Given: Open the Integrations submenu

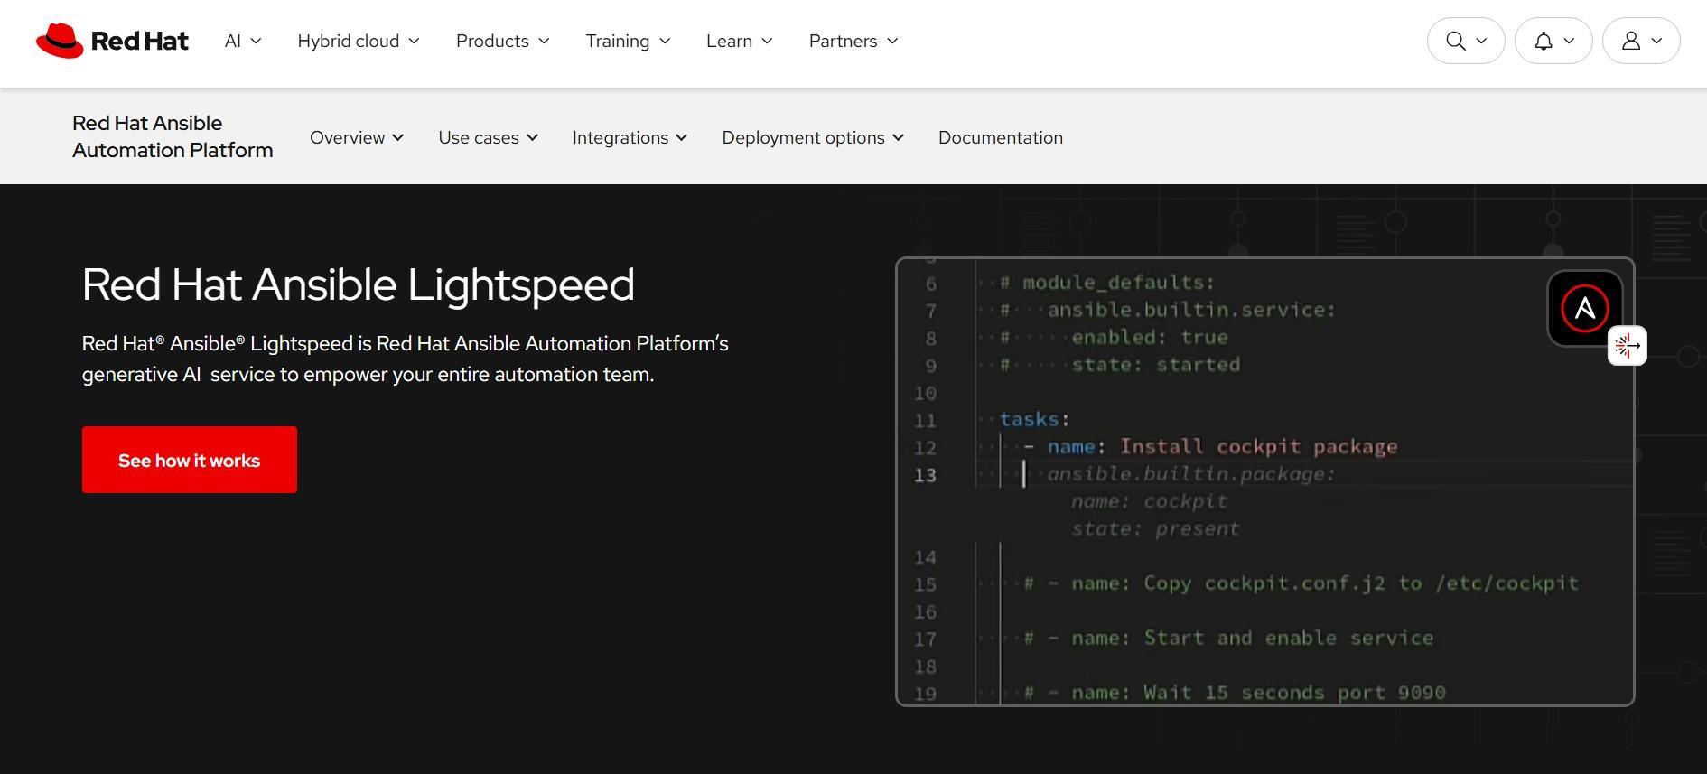Looking at the screenshot, I should pos(630,137).
